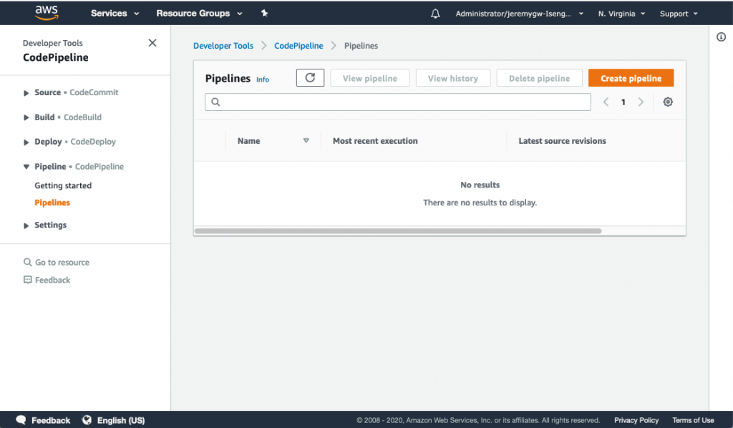
Task: Click Go to resource link
Action: 62,262
